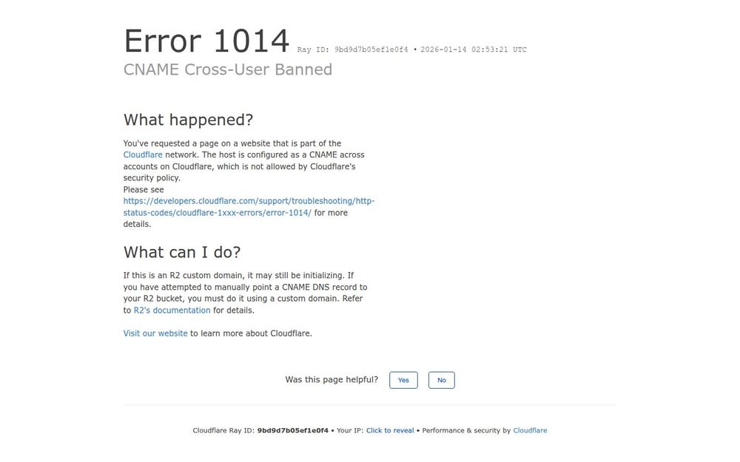Image resolution: width=740 pixels, height=462 pixels.
Task: Reveal IP with Click to reveal
Action: coord(390,431)
